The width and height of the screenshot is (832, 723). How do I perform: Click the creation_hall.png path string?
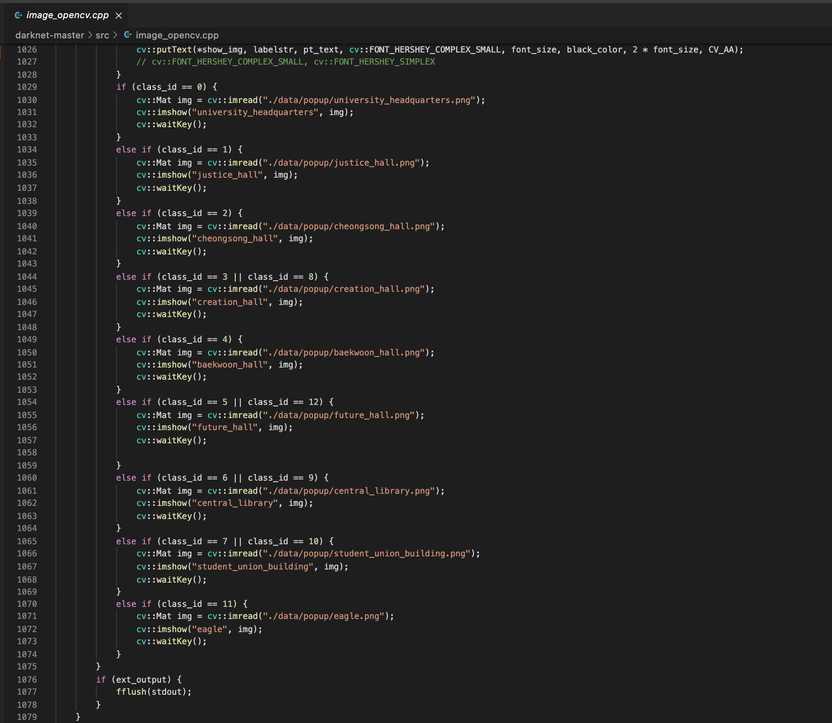[344, 289]
